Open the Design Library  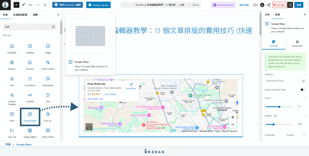[x=98, y=5]
